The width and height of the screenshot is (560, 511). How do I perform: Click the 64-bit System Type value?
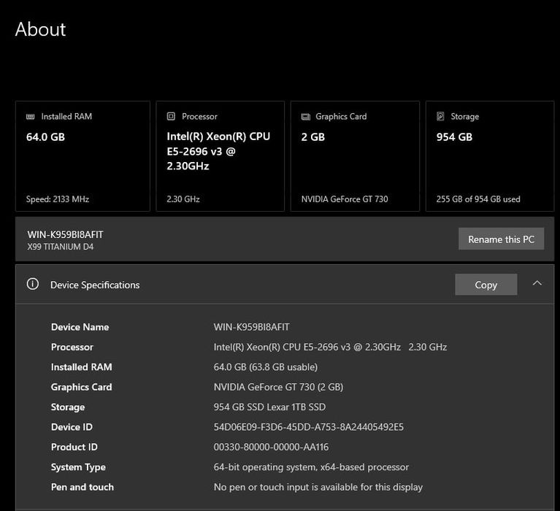pos(311,467)
